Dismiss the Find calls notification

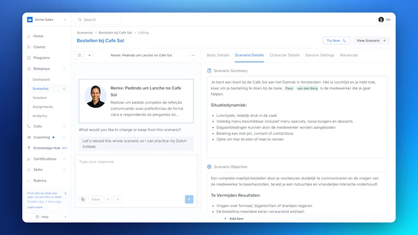tap(66, 193)
